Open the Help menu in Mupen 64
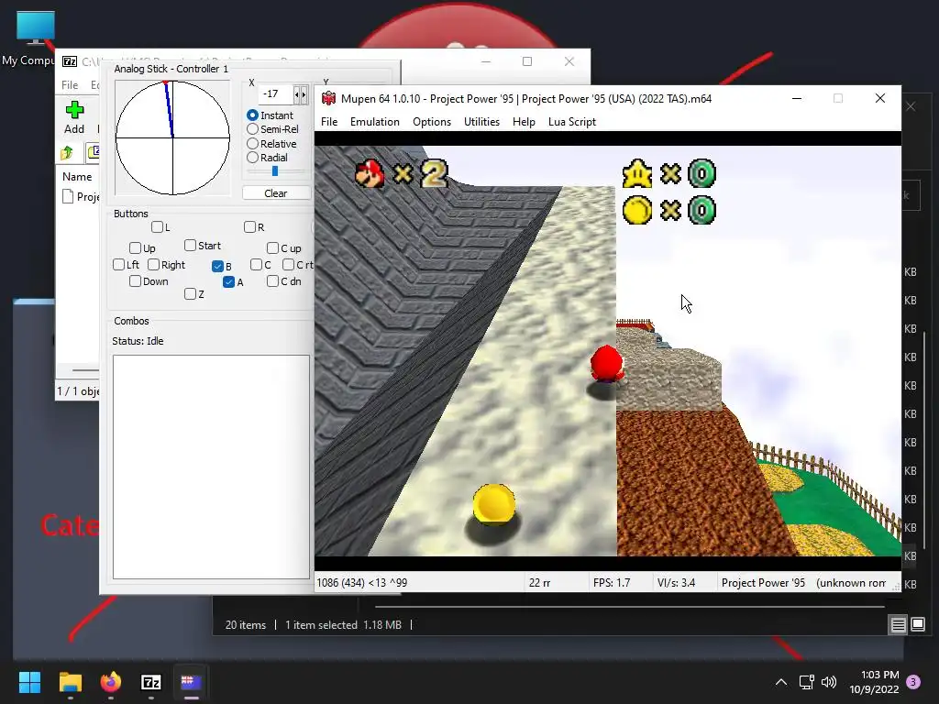 pos(524,122)
